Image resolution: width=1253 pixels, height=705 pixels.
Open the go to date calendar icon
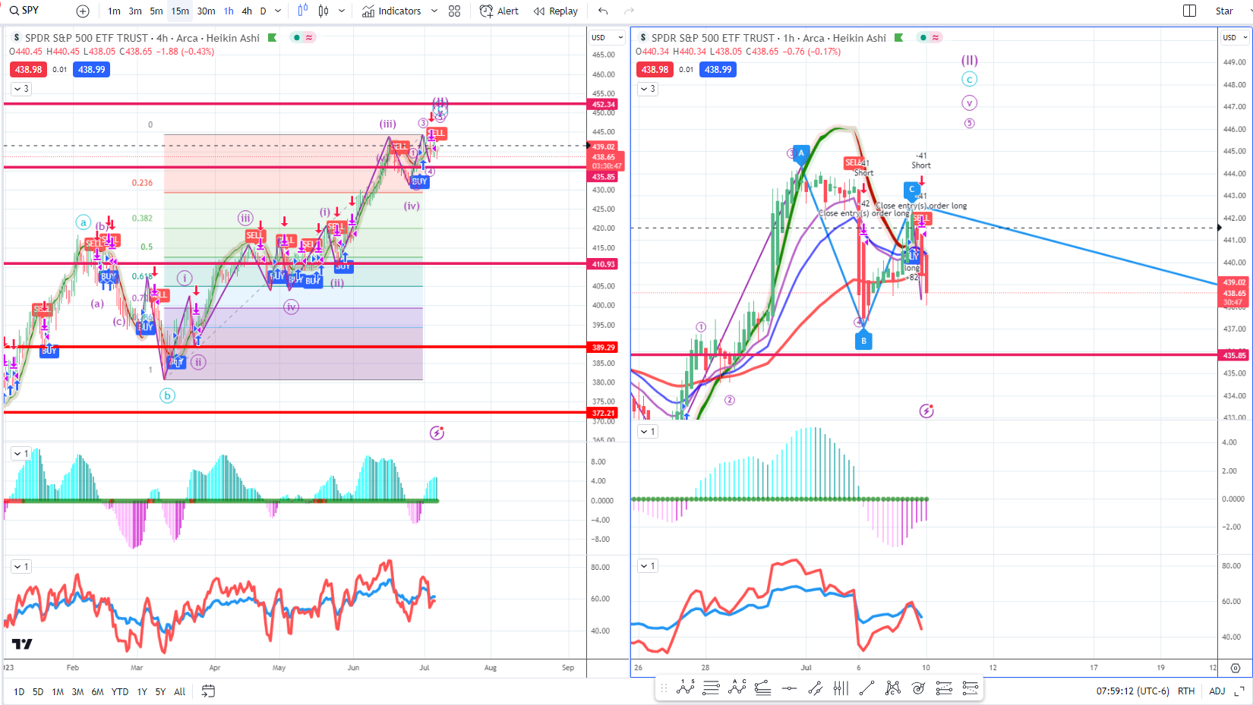[x=208, y=691]
